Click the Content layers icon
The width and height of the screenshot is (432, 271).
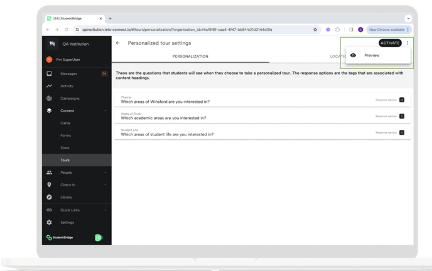point(49,110)
